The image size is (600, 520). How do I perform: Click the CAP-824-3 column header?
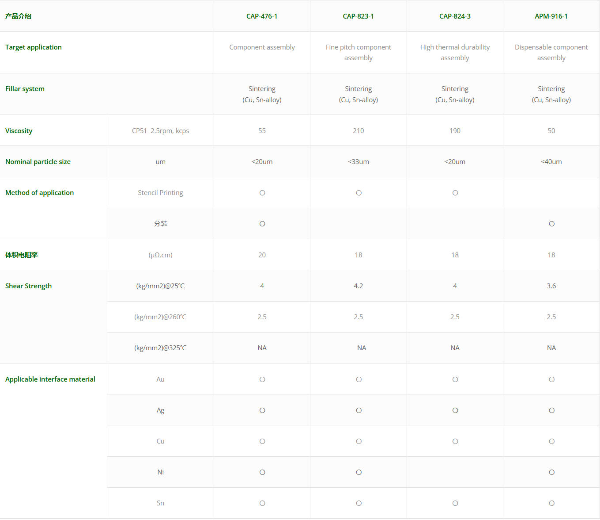(455, 16)
